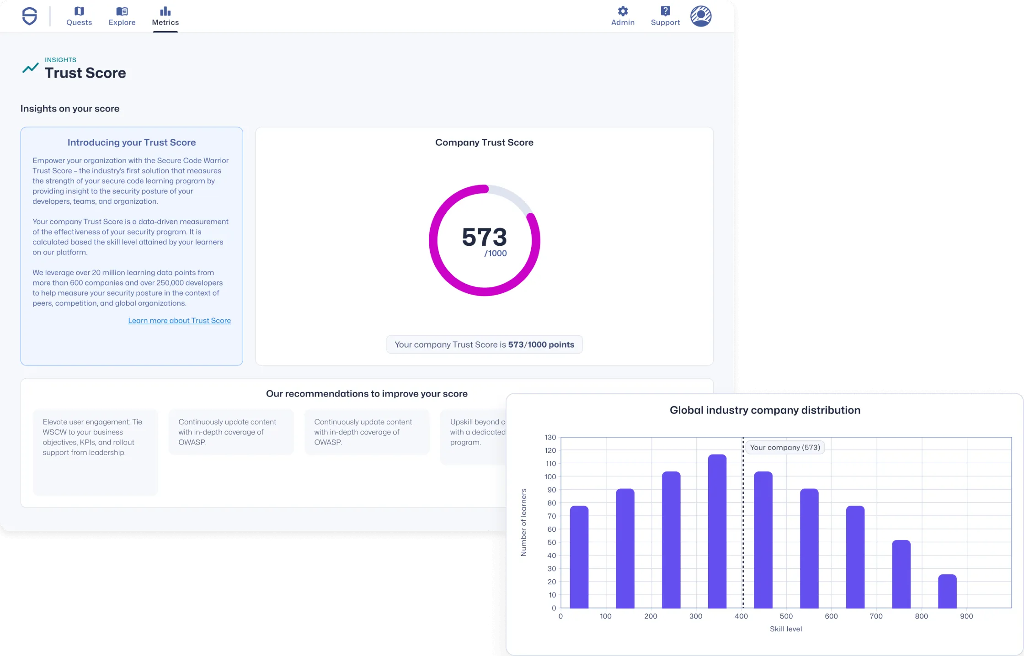Click the Support question mark icon
This screenshot has width=1024, height=656.
(665, 11)
